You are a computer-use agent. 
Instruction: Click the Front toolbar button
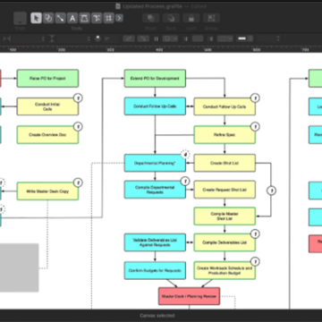pyautogui.click(x=151, y=18)
